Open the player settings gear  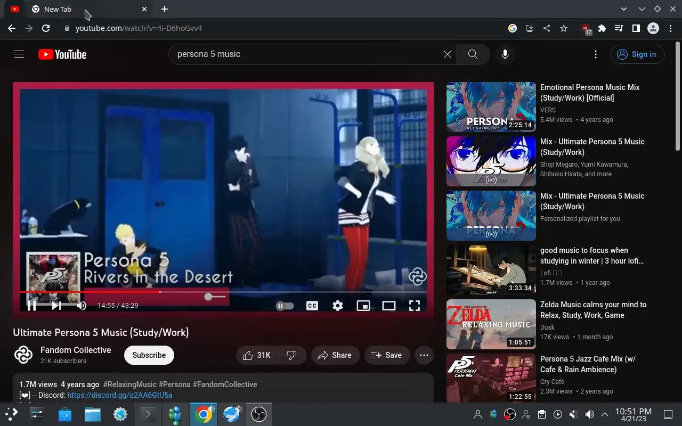pos(338,306)
